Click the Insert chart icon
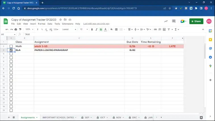 164,29
